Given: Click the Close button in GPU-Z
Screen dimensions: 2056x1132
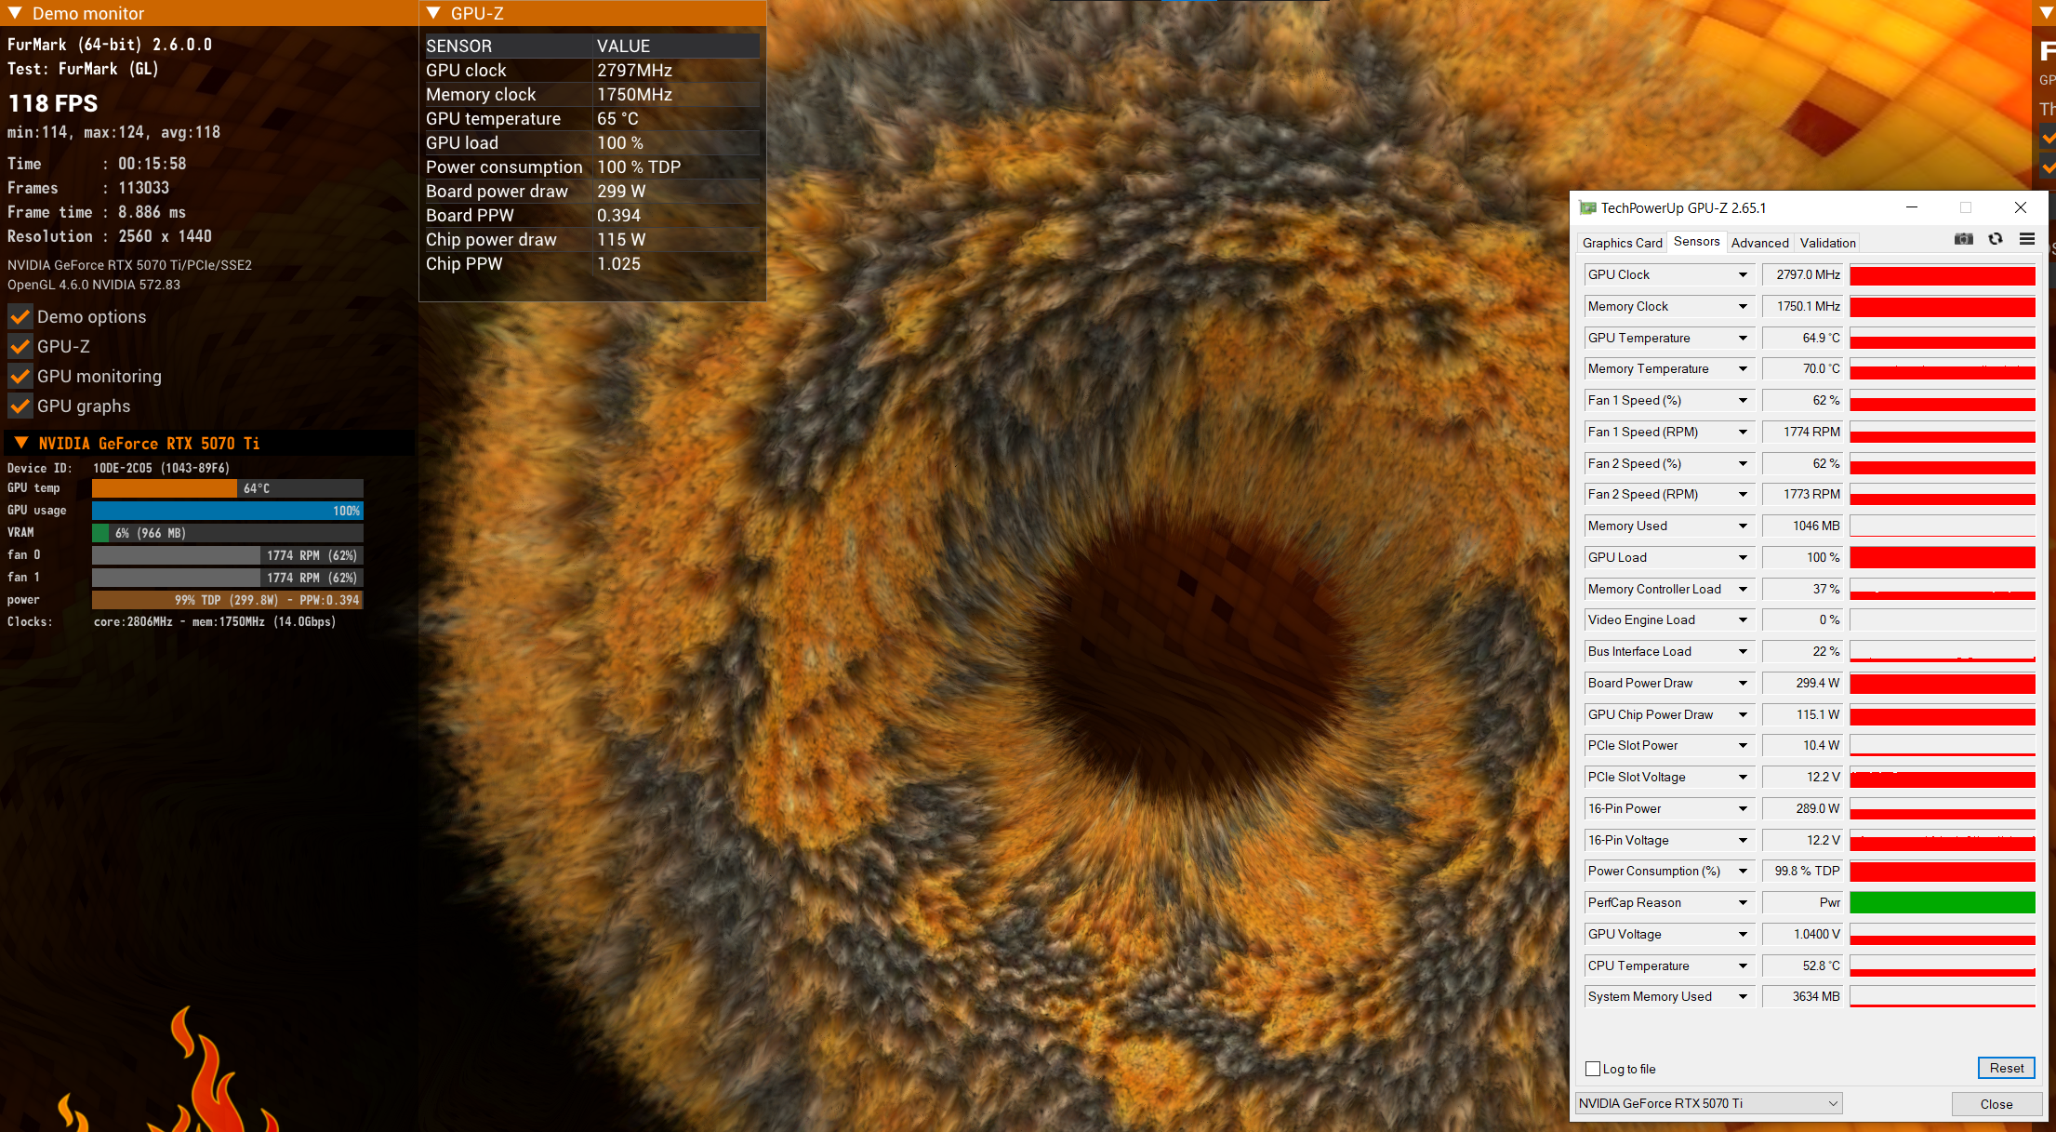Looking at the screenshot, I should click(x=1996, y=1104).
